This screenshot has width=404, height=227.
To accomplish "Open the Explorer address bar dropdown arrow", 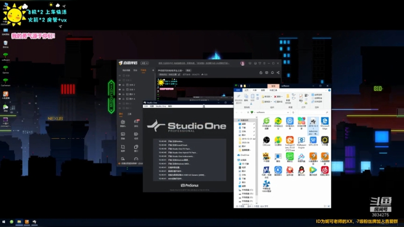I will [x=287, y=112].
